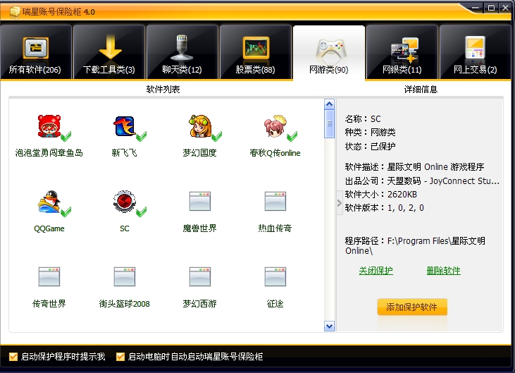Select the 春秋Q传online game icon
This screenshot has width=515, height=373.
coord(275,126)
